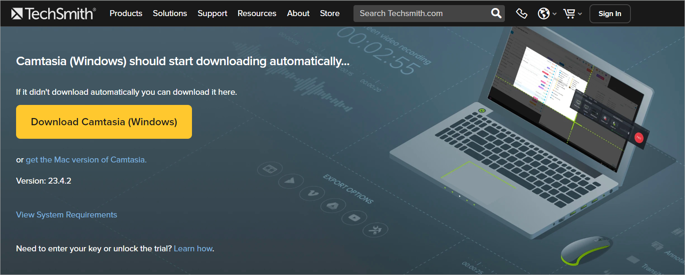The image size is (685, 275).
Task: Expand the chevron next to the cart
Action: (580, 14)
